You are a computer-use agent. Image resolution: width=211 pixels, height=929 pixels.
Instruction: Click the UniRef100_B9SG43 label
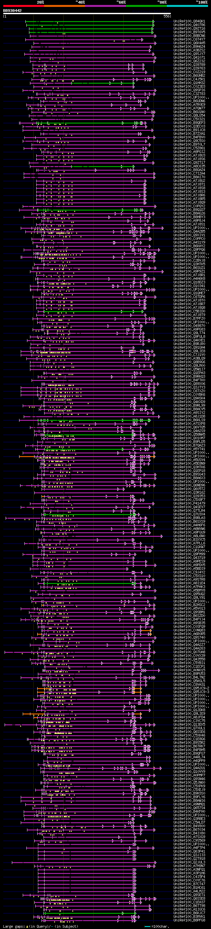pos(189,474)
